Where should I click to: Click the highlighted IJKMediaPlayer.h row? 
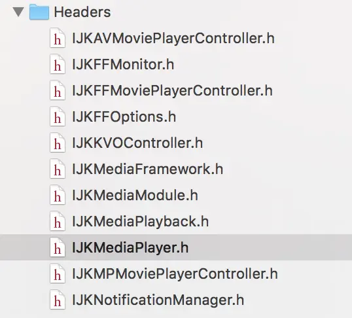click(x=176, y=247)
